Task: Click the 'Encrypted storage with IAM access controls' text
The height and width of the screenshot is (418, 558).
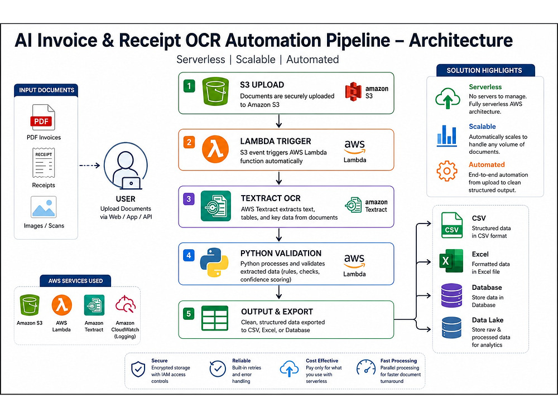Action: [170, 375]
